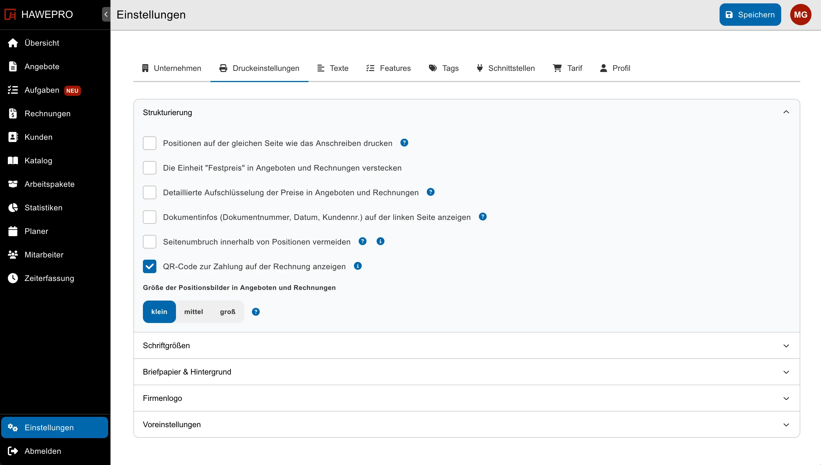
Task: Click the Katalog book icon
Action: pos(13,160)
